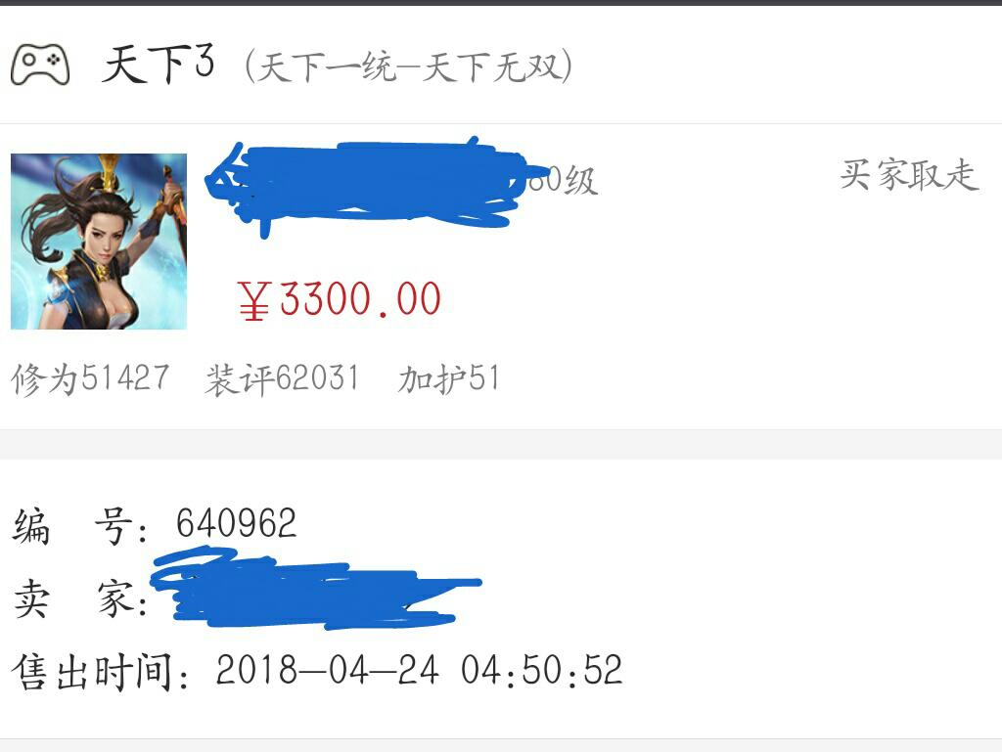Click the ¥3300.00 price

pos(339,299)
